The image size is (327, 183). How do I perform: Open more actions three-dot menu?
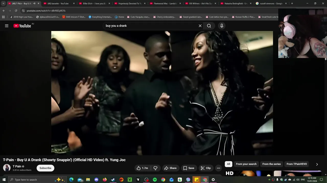point(218,168)
